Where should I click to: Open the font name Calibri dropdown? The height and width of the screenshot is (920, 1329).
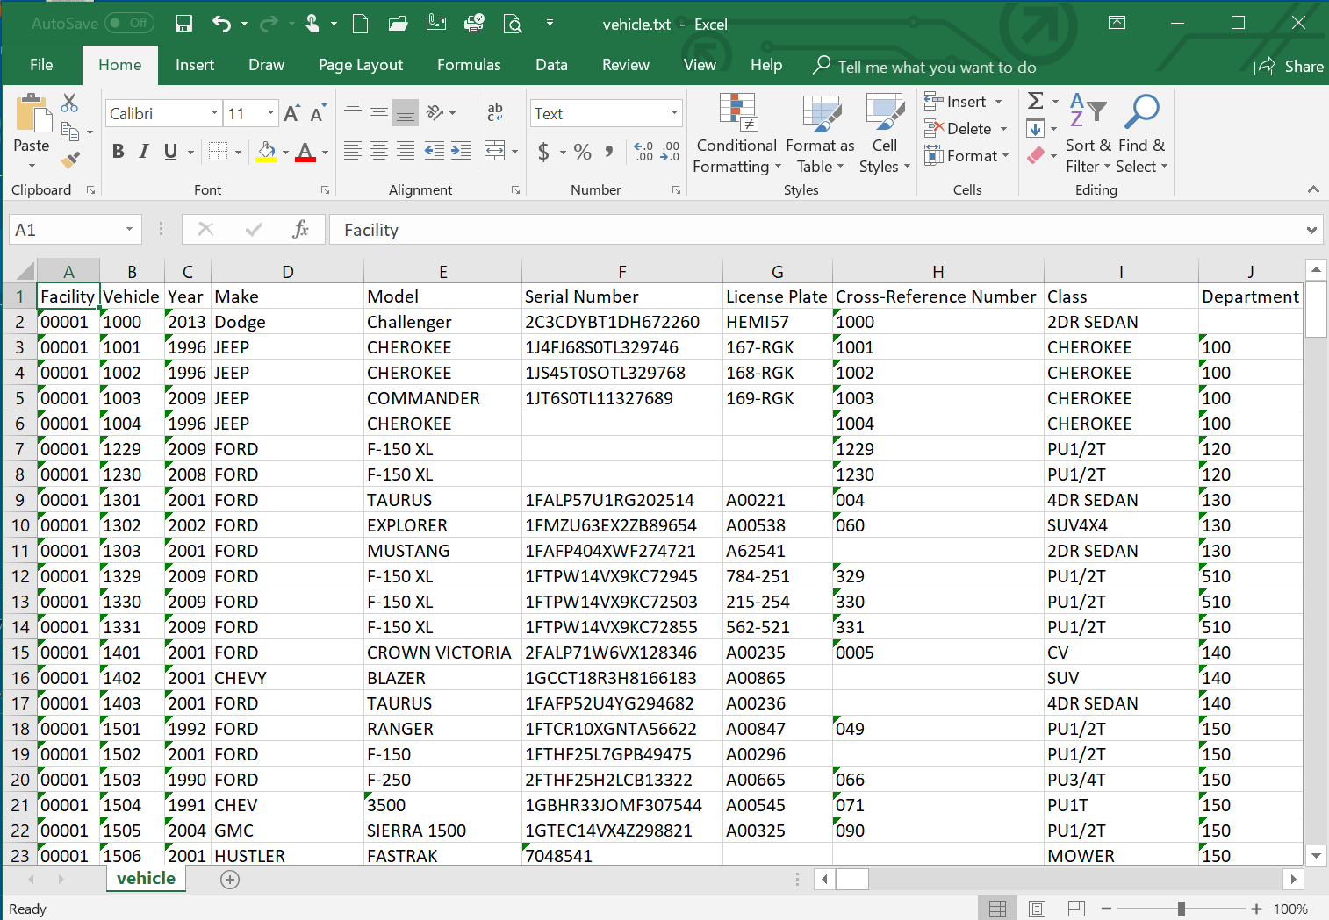tap(214, 113)
